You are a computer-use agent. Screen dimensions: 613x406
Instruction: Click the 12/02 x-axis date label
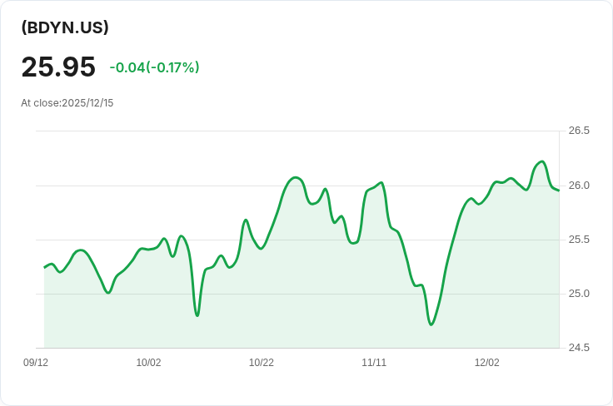(487, 363)
